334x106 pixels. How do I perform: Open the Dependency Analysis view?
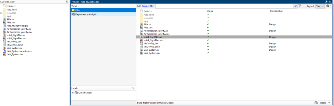tap(86, 14)
